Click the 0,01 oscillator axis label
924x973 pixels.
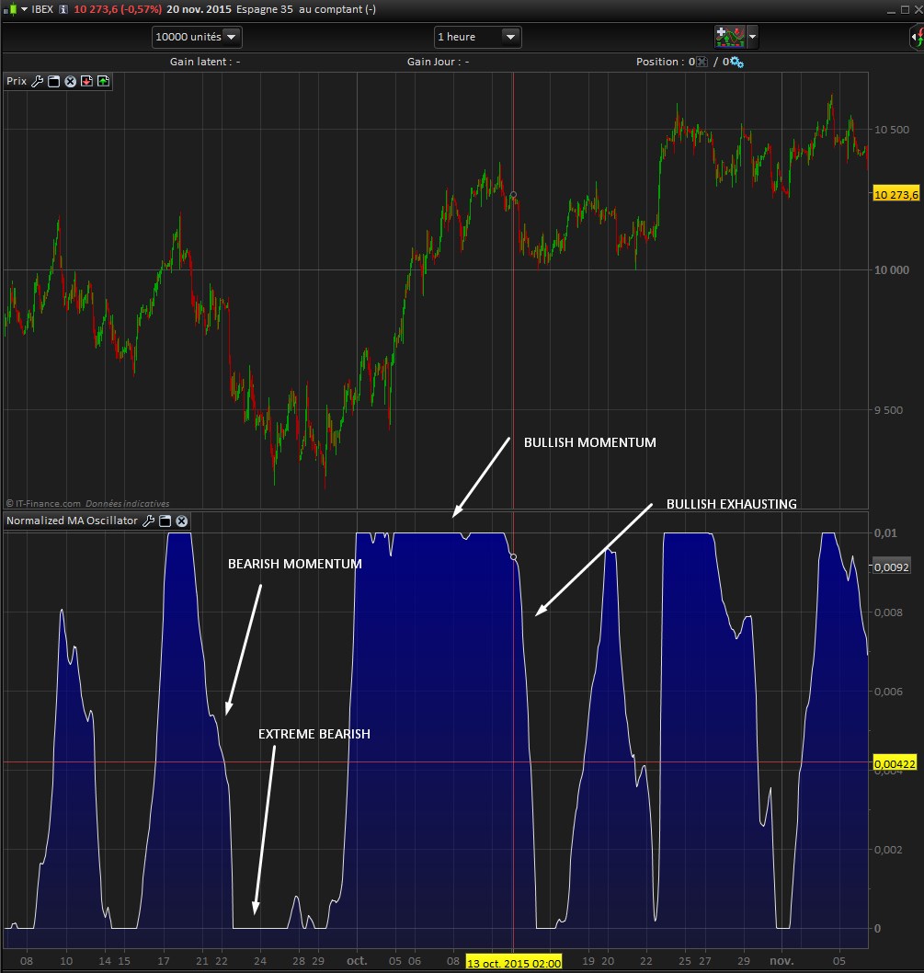point(885,533)
